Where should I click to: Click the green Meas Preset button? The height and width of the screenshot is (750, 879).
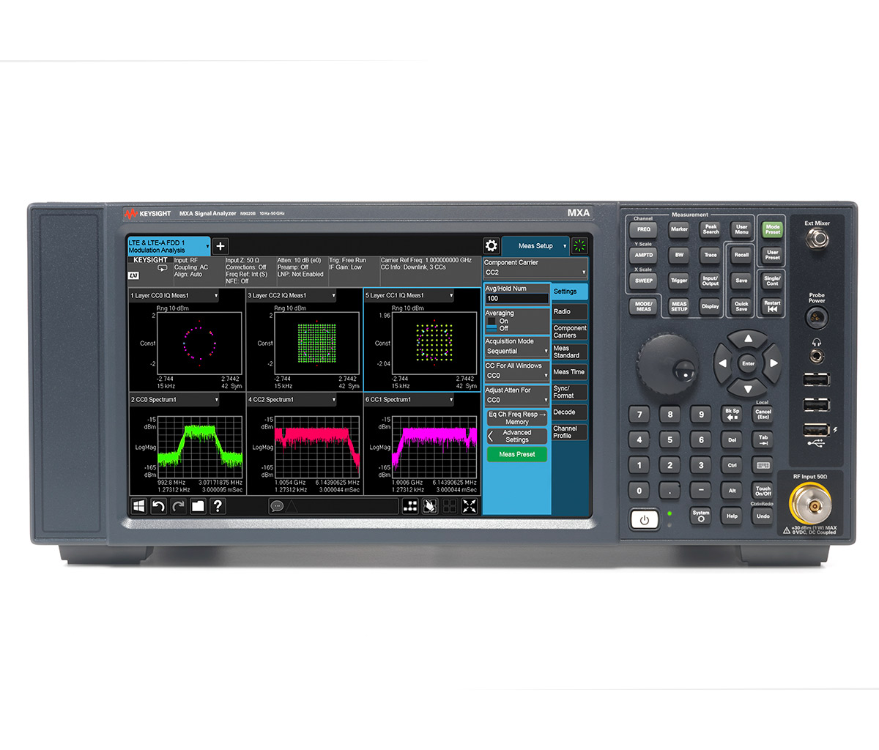click(x=517, y=455)
